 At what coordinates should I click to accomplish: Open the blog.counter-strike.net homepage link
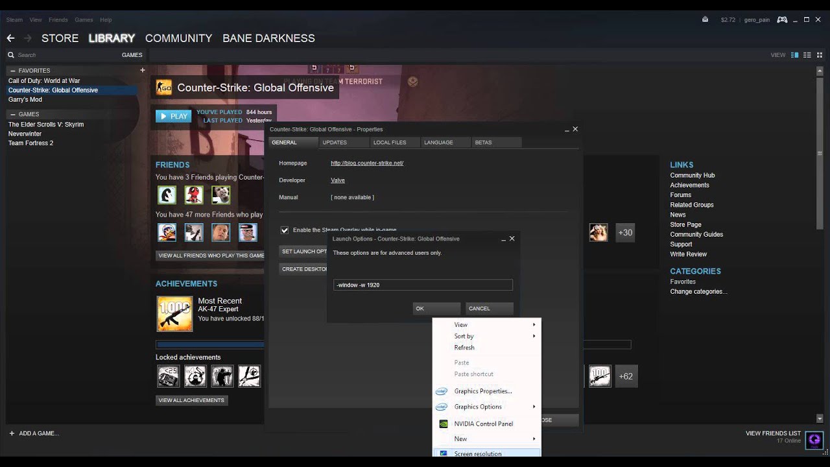click(x=367, y=163)
